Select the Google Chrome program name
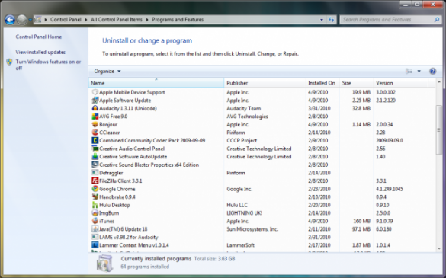The image size is (446, 278). pyautogui.click(x=117, y=189)
